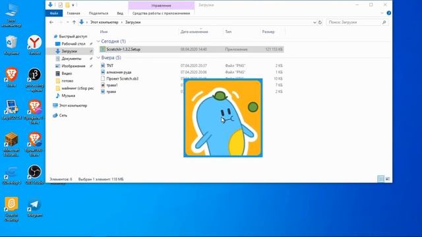This screenshot has height=237, width=422.
Task: Launch the Scratch Desktop shortcut
Action: [11, 209]
